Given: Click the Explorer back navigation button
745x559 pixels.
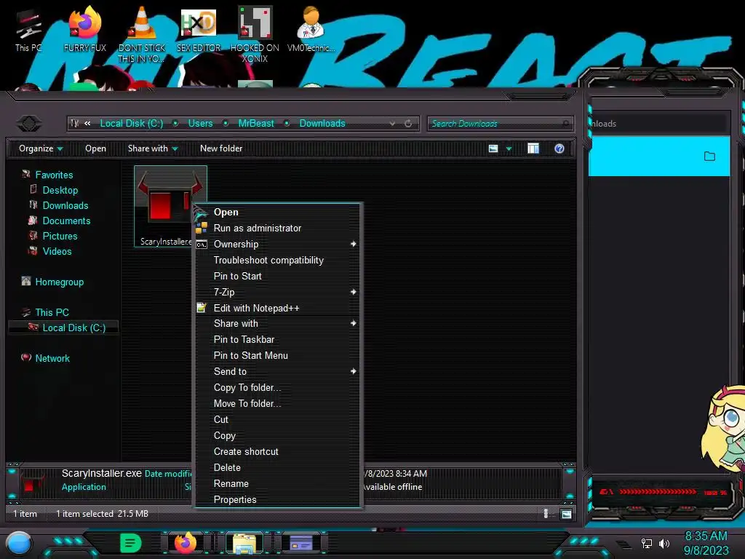Looking at the screenshot, I should [29, 124].
